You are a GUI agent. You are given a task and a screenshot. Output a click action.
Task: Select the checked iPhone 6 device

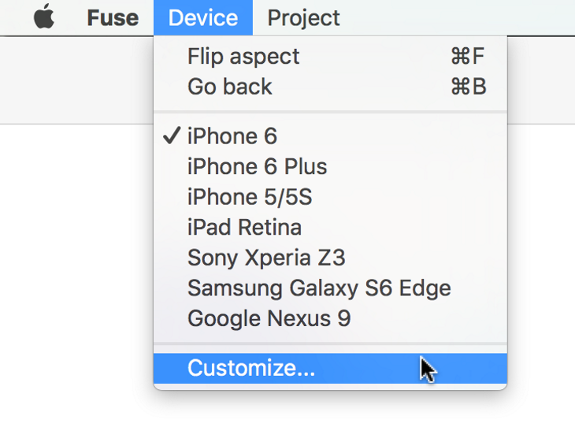click(x=330, y=136)
